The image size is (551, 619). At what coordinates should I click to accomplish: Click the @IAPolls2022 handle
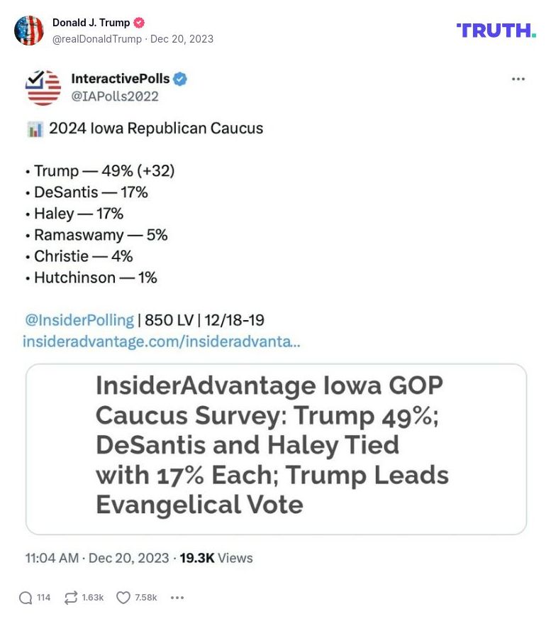click(x=115, y=97)
